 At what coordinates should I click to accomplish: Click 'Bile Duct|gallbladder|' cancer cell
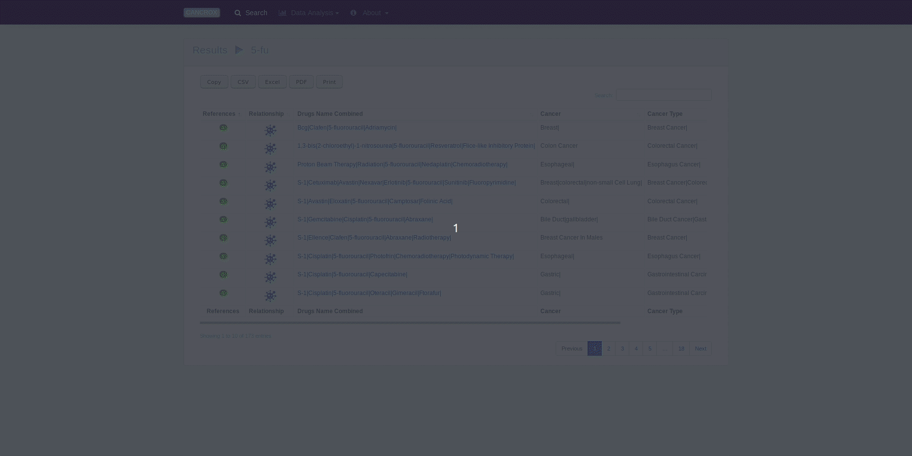[x=569, y=219]
